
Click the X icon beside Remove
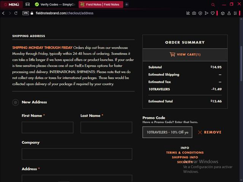(200, 132)
